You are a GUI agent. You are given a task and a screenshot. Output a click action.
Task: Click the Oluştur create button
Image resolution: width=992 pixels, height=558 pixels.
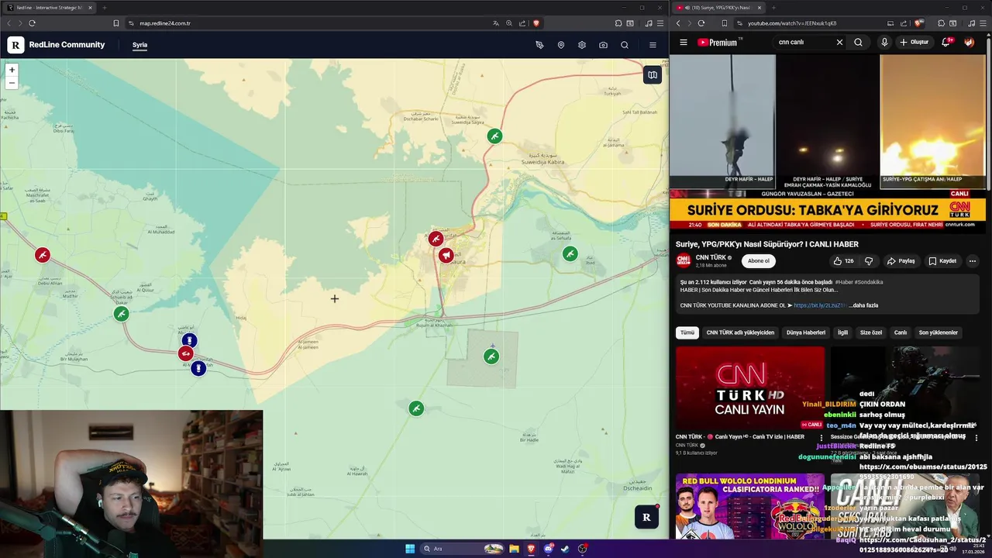pos(914,43)
